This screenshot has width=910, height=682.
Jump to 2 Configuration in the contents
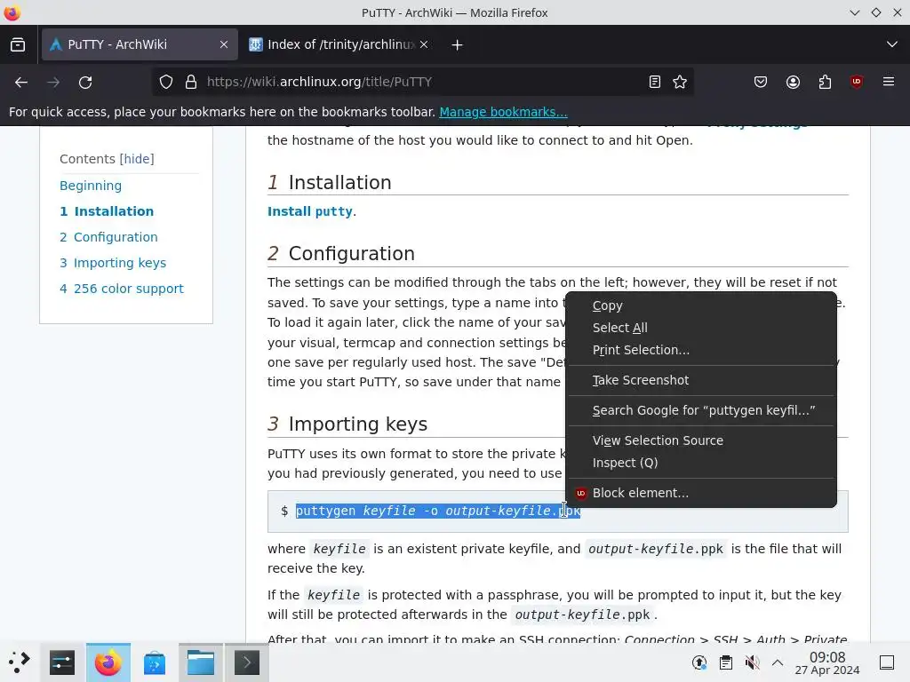point(108,237)
